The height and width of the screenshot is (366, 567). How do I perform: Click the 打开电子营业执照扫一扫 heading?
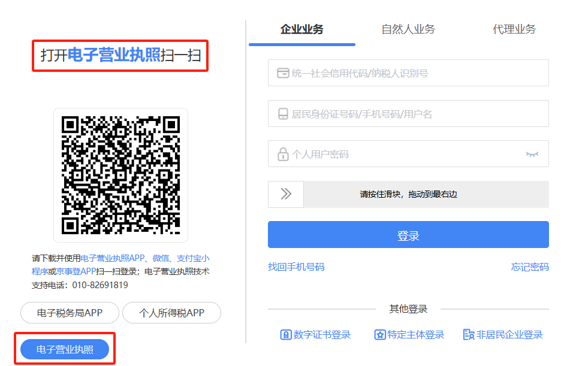tap(120, 55)
